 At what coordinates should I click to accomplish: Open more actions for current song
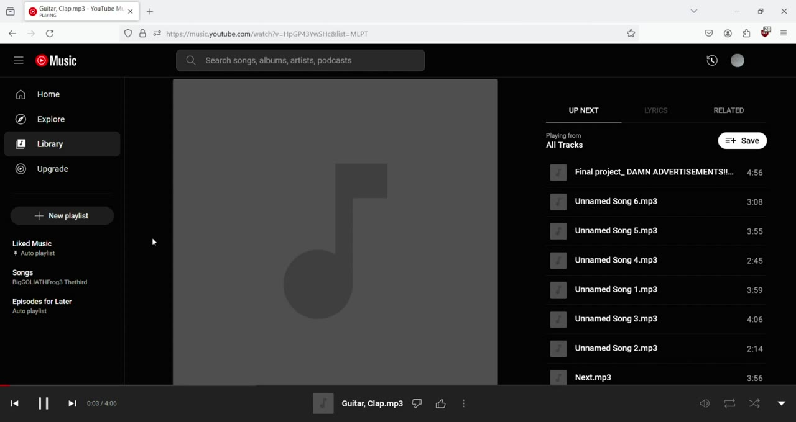pyautogui.click(x=464, y=403)
